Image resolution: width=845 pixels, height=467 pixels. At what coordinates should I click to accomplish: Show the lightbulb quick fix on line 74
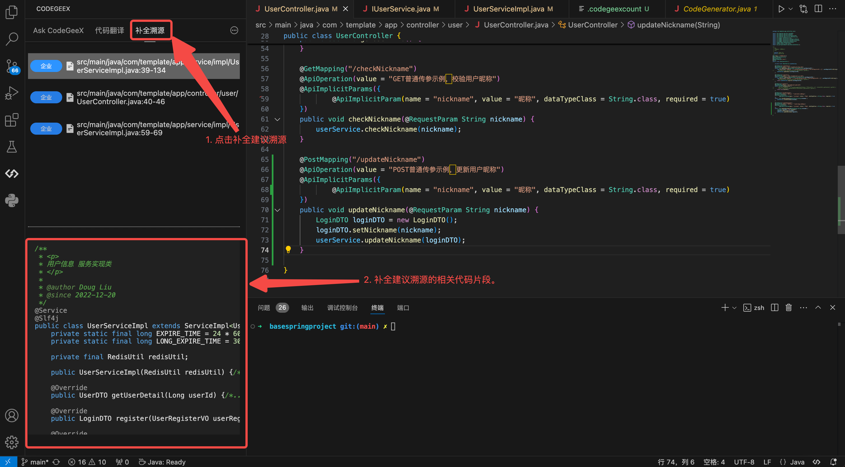click(x=288, y=250)
